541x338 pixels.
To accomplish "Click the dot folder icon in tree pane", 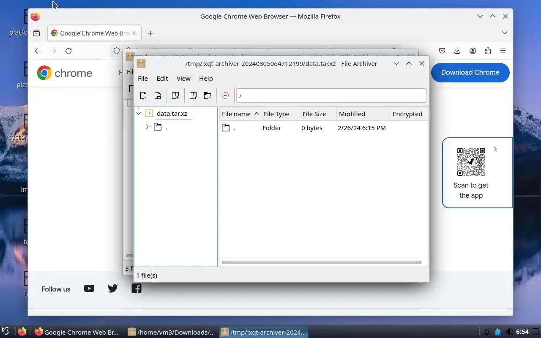I will pyautogui.click(x=158, y=127).
